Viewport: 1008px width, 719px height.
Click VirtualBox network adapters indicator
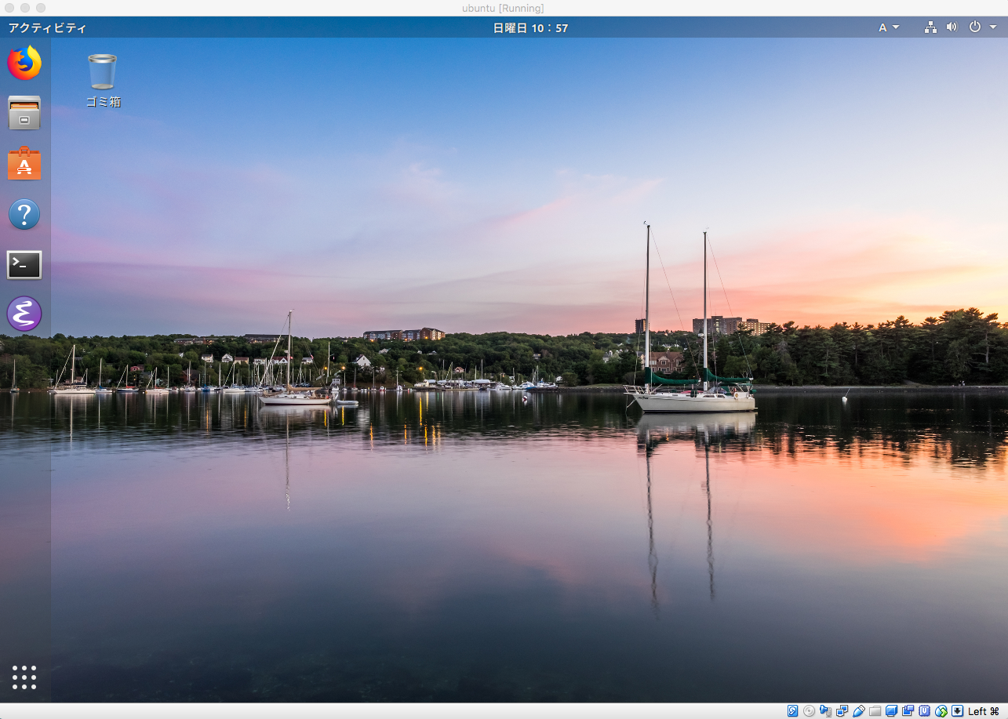click(x=842, y=711)
